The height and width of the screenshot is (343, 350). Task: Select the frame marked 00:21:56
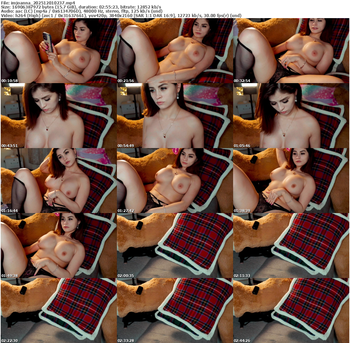click(x=175, y=51)
